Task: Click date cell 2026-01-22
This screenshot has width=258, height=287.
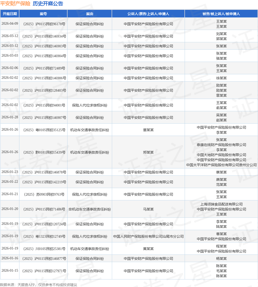Action: coord(10,182)
